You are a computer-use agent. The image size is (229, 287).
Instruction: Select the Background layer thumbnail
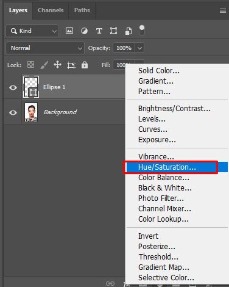tap(31, 112)
